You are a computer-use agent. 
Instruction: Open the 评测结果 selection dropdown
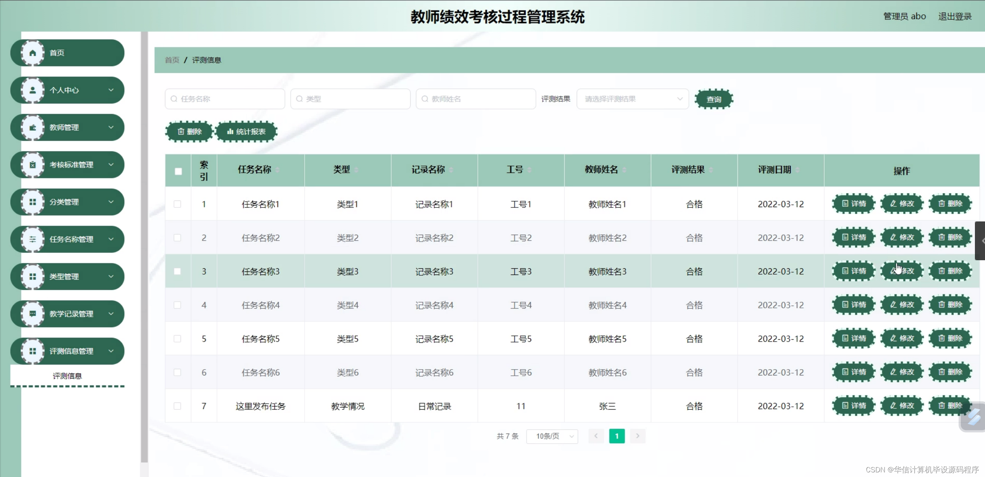coord(633,99)
